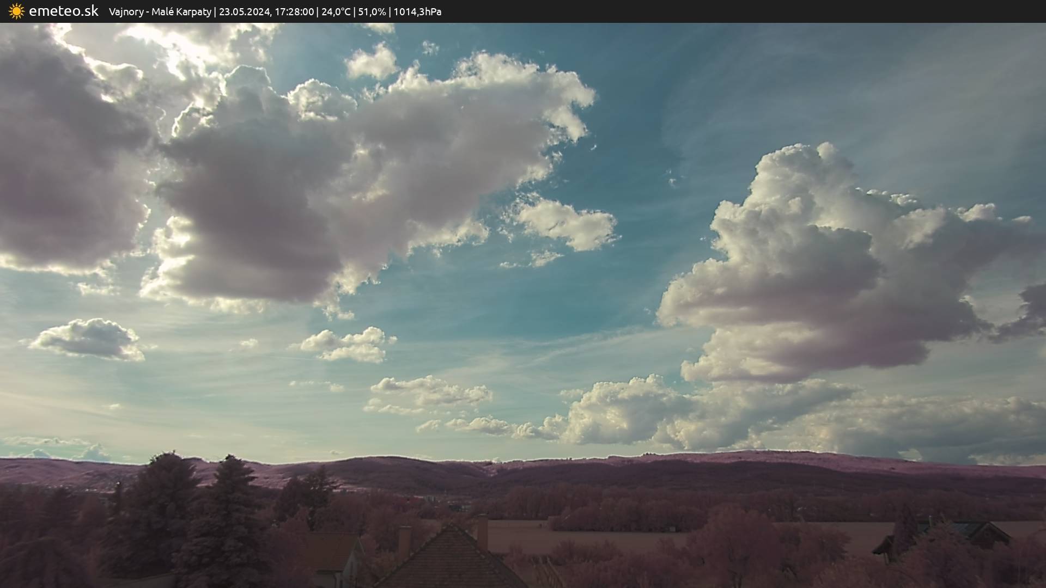The width and height of the screenshot is (1046, 588).
Task: Click the 17:28:00 timestamp
Action: point(294,11)
